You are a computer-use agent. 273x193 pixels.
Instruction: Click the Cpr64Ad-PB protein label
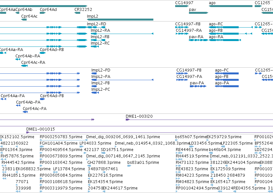pos(52,96)
